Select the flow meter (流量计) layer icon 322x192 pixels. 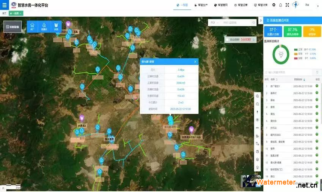pyautogui.click(x=44, y=26)
